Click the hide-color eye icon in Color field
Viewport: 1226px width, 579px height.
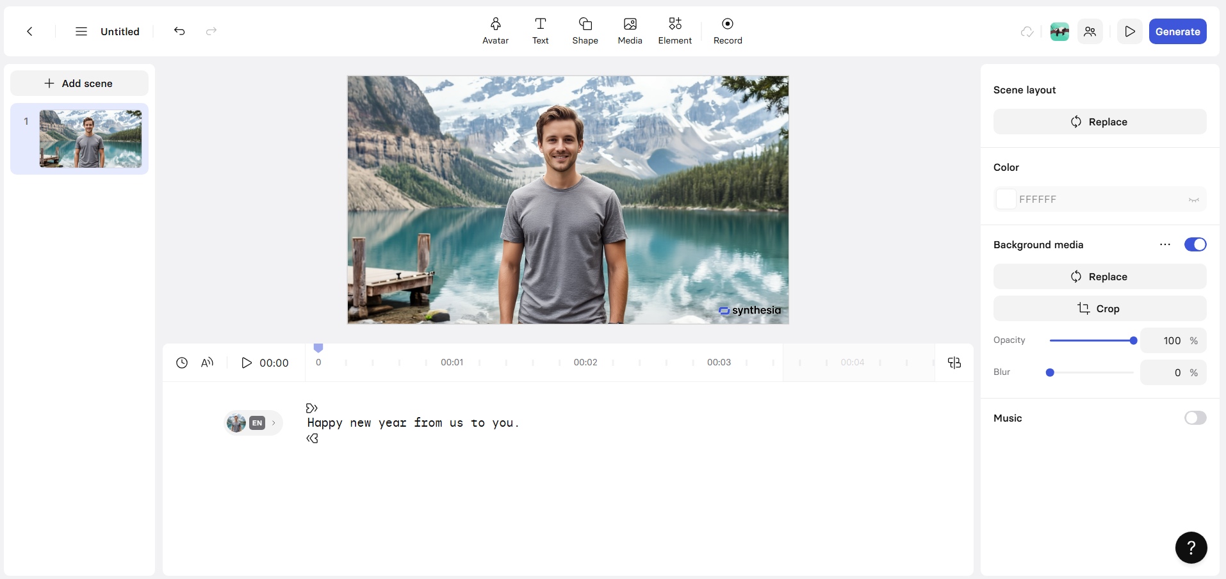click(1194, 200)
